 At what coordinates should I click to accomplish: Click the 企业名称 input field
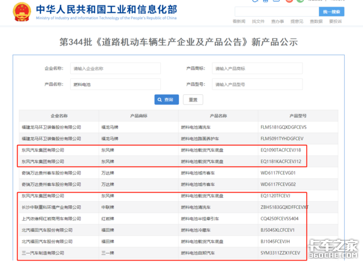click(x=116, y=68)
